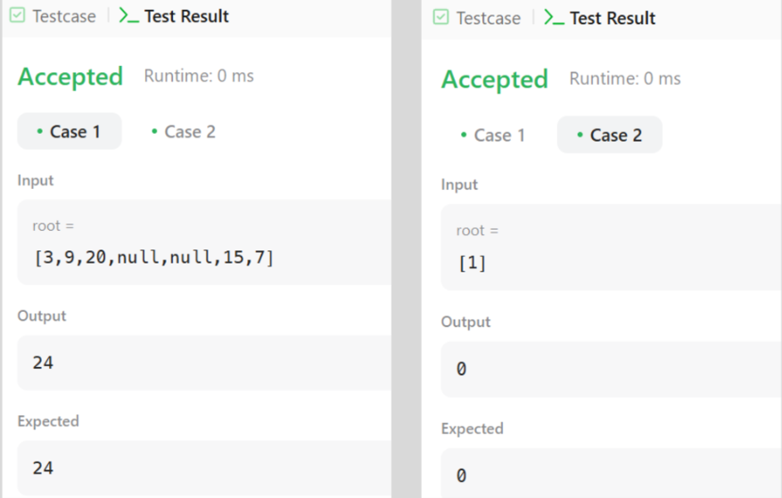The height and width of the screenshot is (498, 782).
Task: Click the Testcase checkmark icon in the right panel
Action: [440, 18]
